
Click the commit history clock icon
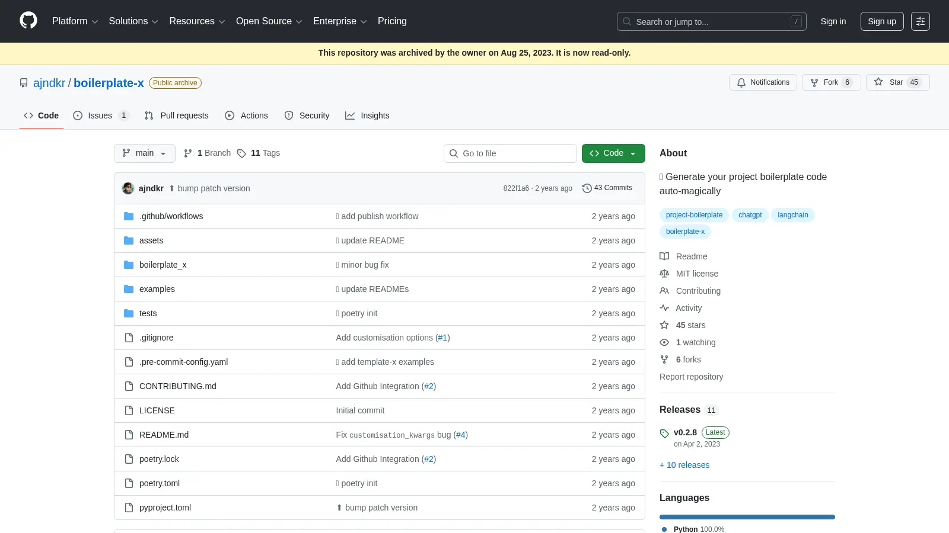(x=587, y=188)
